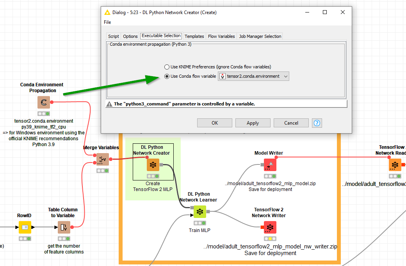The image size is (406, 266).
Task: Click the green status light under Train MLP
Action: coord(203,223)
